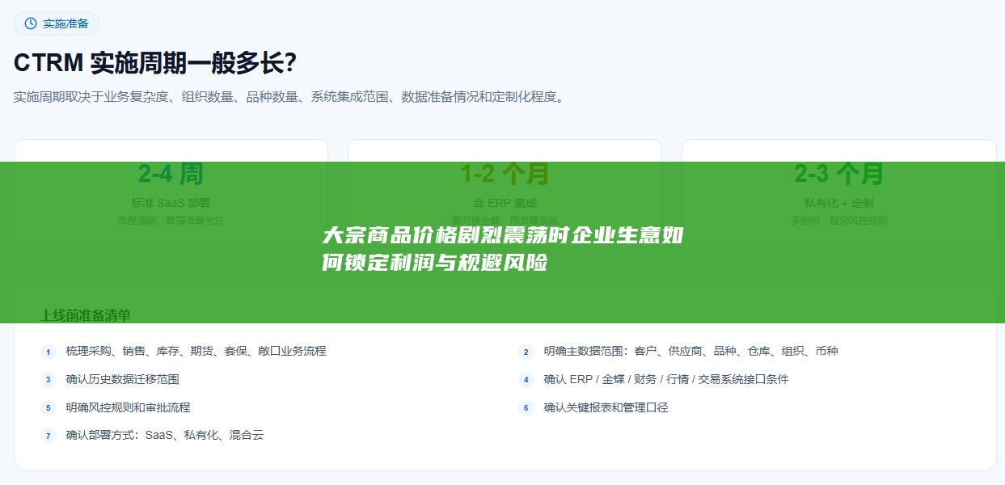
Task: Click item 确认关键报表和管理口径
Action: [606, 407]
